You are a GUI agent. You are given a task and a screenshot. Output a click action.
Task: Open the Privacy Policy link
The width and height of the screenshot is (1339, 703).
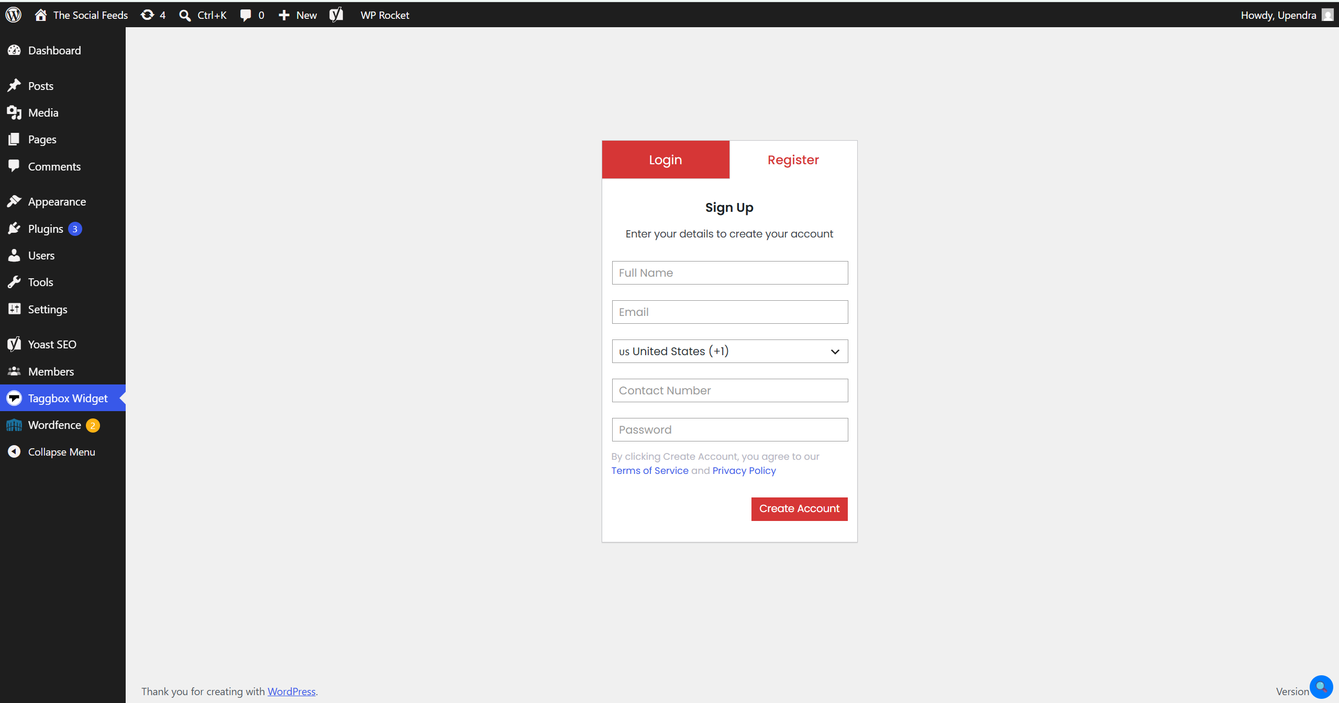(744, 470)
